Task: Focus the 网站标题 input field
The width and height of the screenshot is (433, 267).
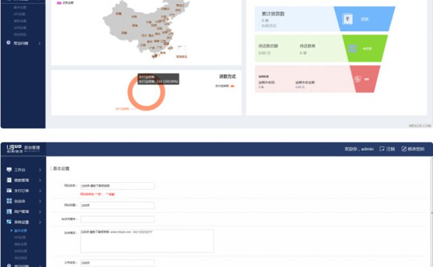Action: click(x=117, y=205)
